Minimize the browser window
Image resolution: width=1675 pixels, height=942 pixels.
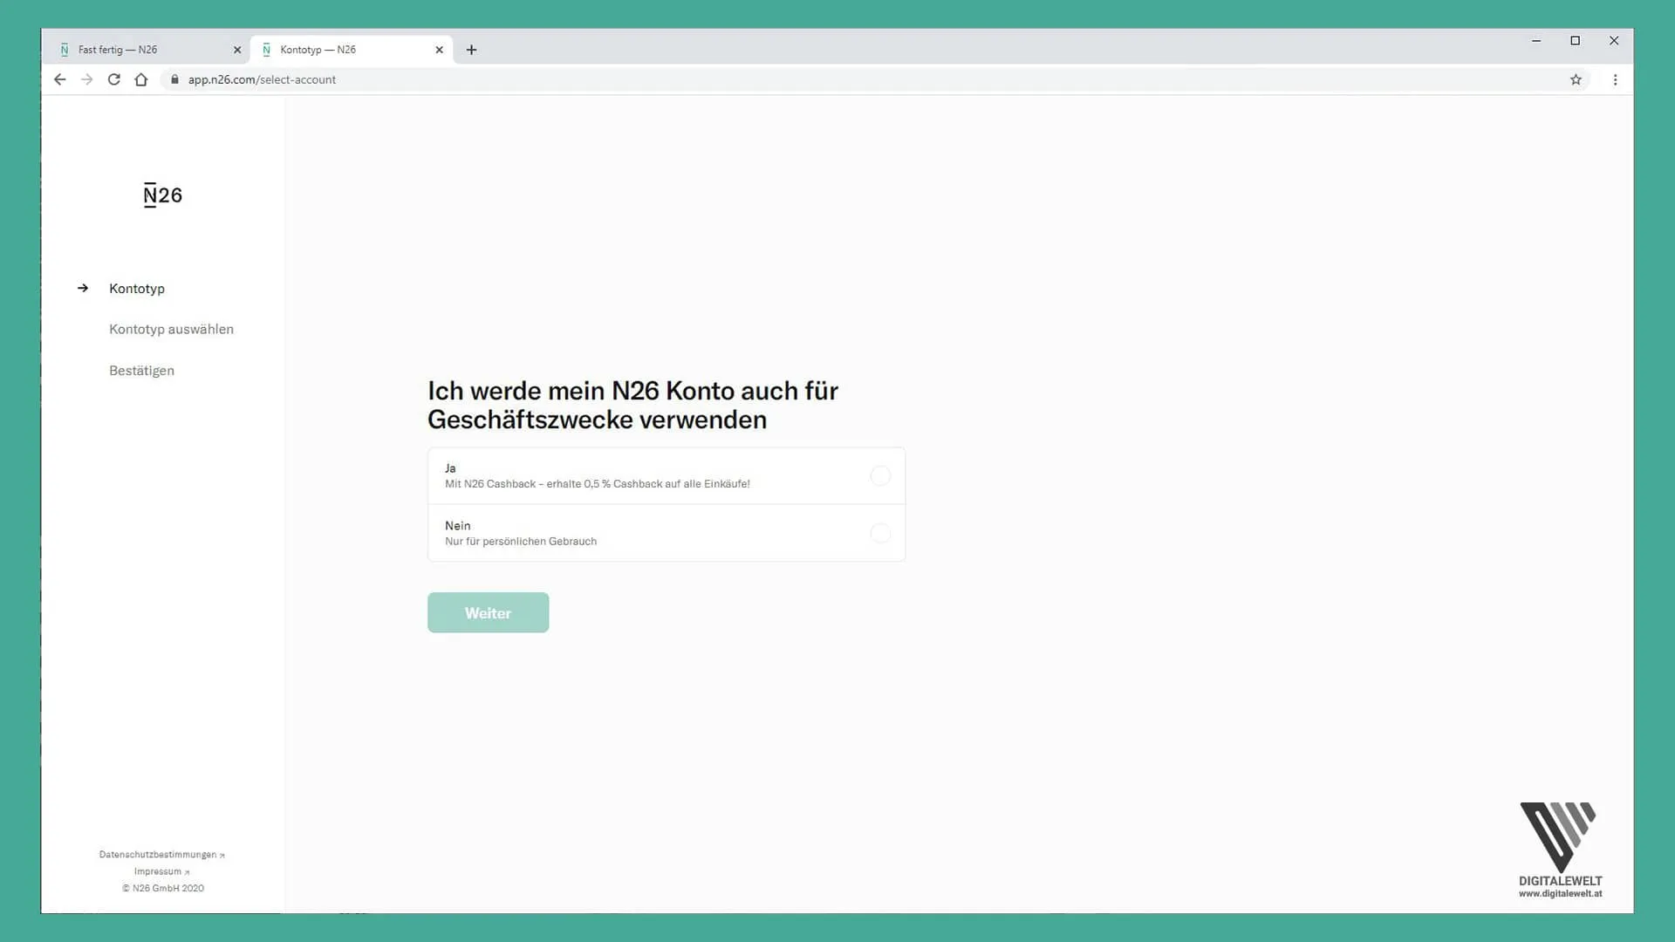tap(1535, 40)
